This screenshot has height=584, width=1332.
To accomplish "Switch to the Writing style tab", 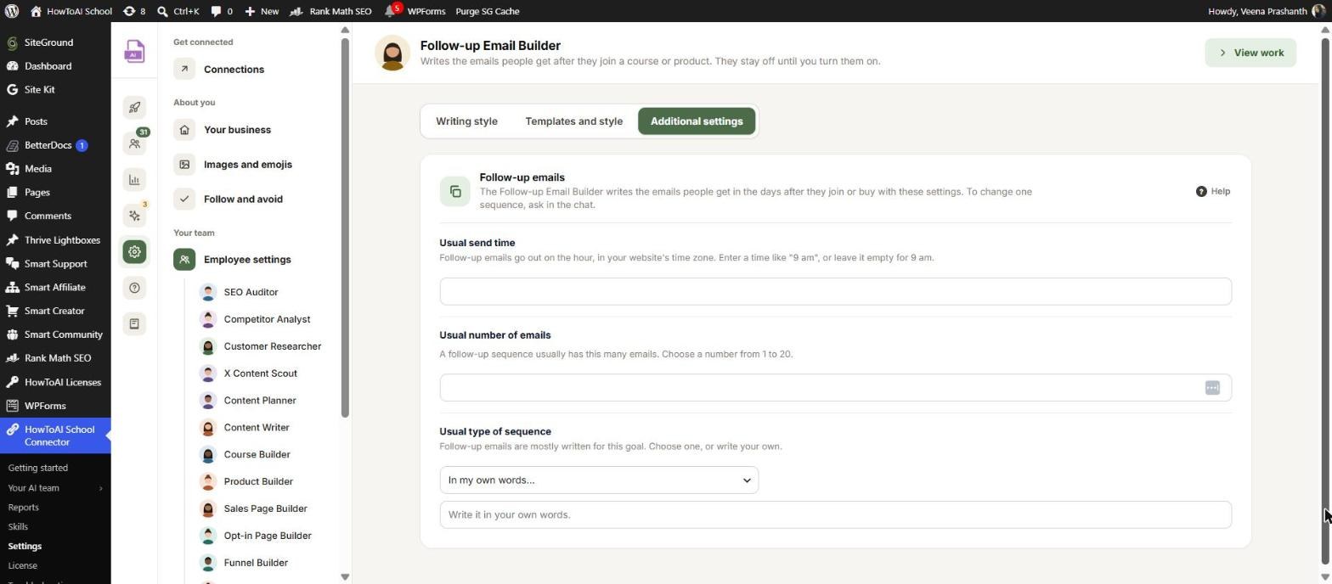I will click(x=466, y=121).
